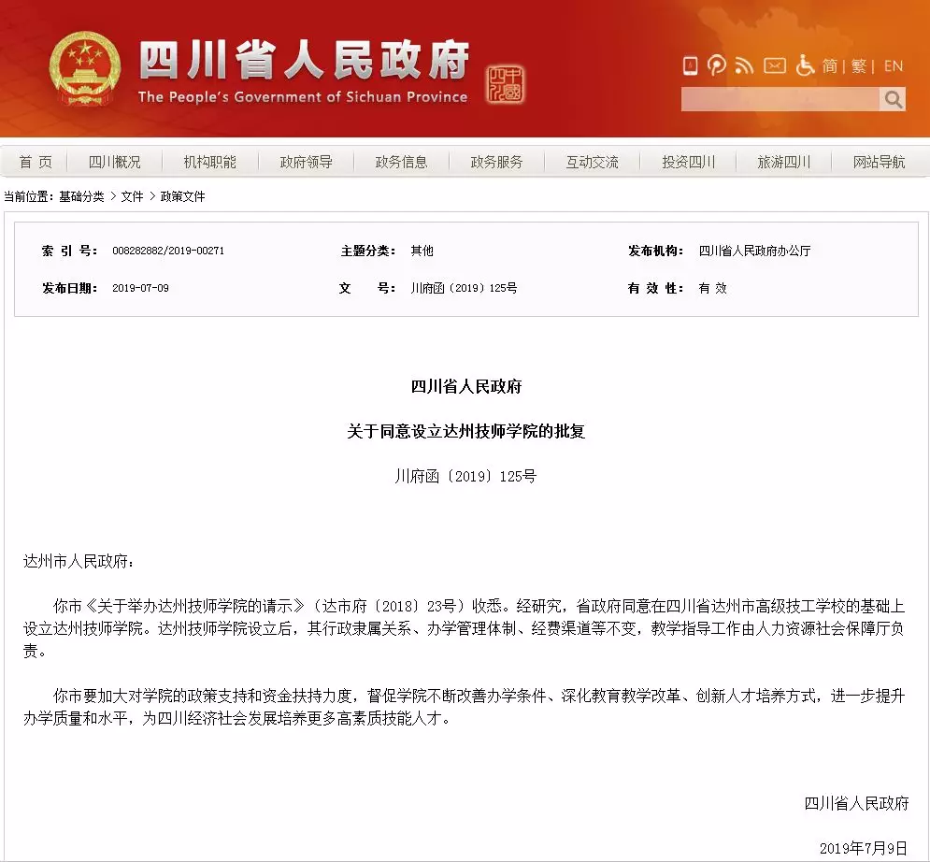The width and height of the screenshot is (930, 862).
Task: Click the centered 川府函〔2019〕125号 line under title
Action: point(466,477)
